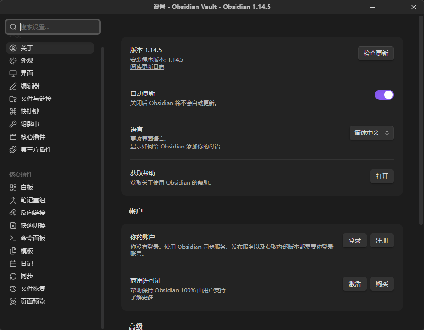Click the 关于 person icon in sidebar
Viewport: 424px width, 330px height.
13,48
